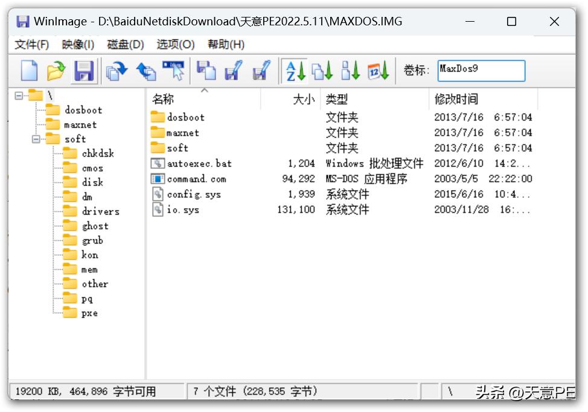Click the io.sys file icon
Image resolution: width=588 pixels, height=412 pixels.
pyautogui.click(x=158, y=209)
